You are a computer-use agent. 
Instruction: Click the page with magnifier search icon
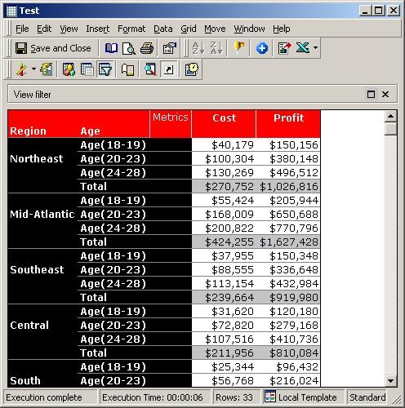pyautogui.click(x=150, y=69)
